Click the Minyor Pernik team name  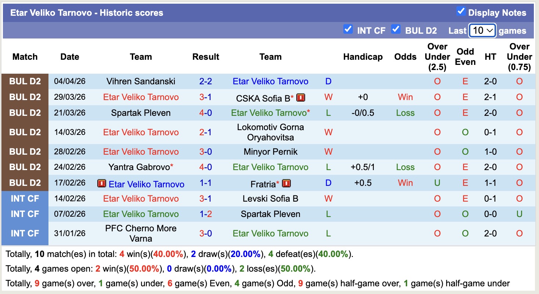coord(270,152)
